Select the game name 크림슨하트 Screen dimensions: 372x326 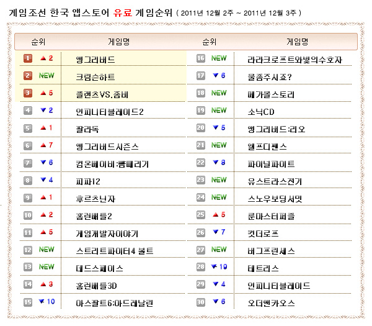(x=95, y=77)
